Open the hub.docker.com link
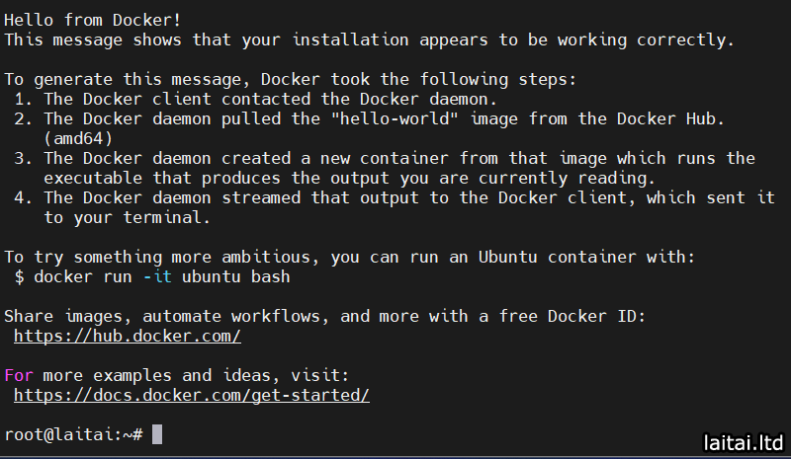 [128, 336]
